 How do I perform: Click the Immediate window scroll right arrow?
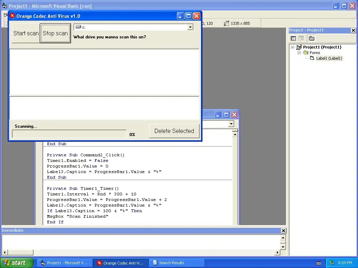point(277,252)
